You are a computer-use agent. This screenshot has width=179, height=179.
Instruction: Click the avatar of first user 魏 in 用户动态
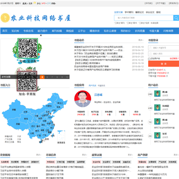point(157,93)
